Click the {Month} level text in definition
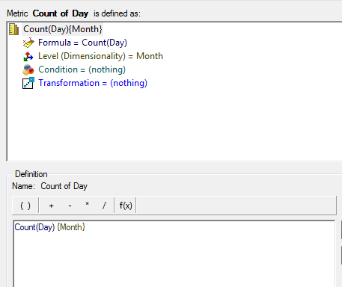 coord(71,227)
